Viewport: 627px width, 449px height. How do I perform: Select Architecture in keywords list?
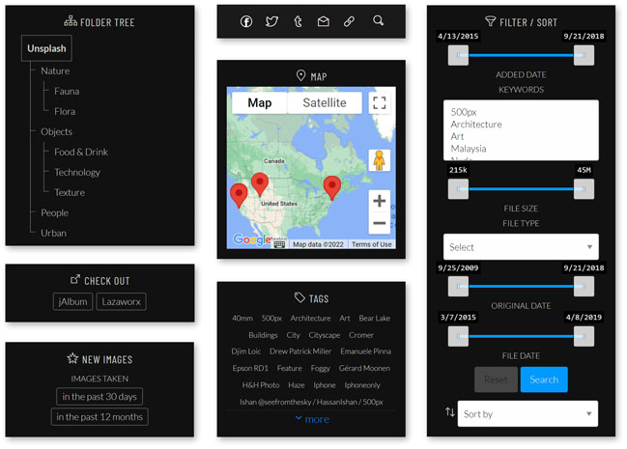(476, 125)
